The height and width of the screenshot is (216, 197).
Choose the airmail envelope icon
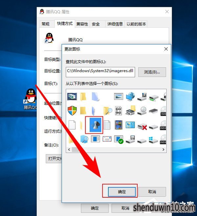click(107, 139)
